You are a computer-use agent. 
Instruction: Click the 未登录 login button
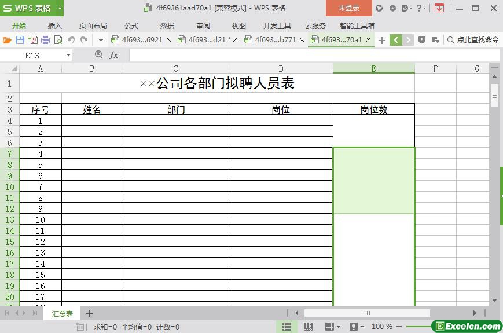[348, 8]
